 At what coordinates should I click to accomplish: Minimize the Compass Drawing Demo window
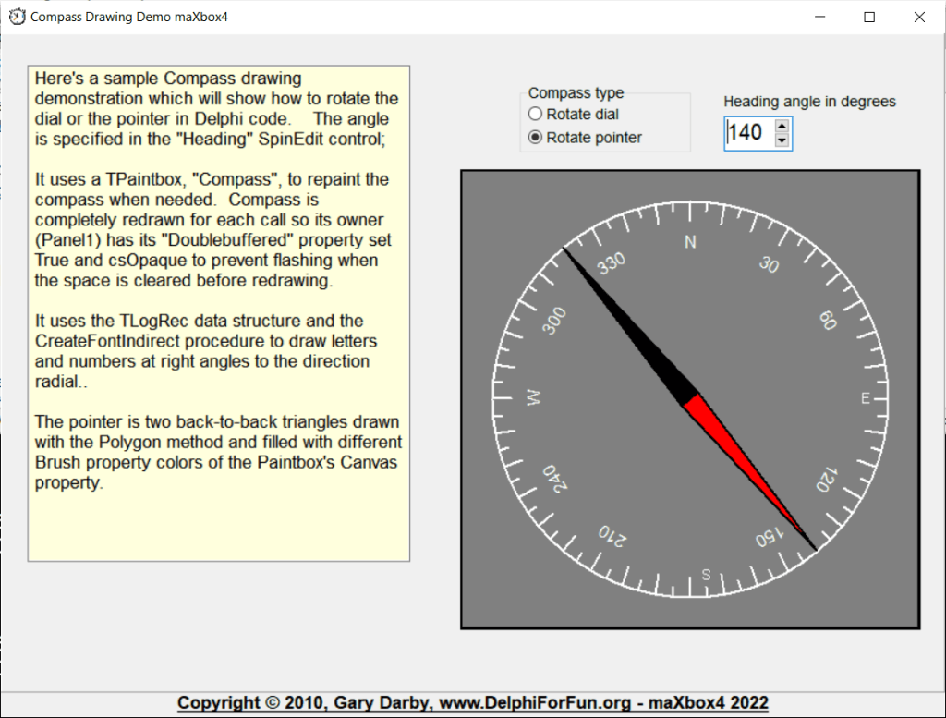pyautogui.click(x=819, y=17)
